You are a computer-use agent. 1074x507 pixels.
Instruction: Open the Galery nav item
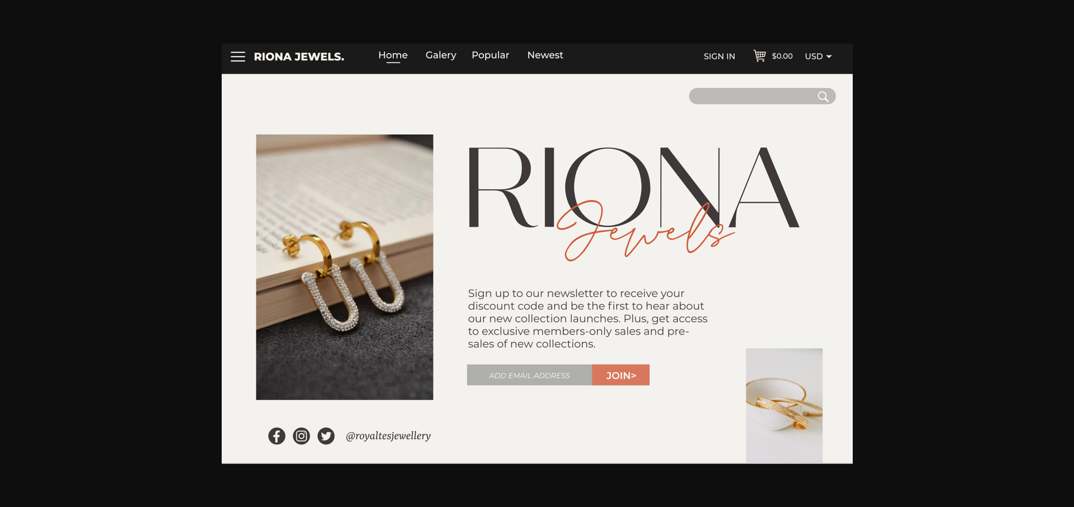441,55
